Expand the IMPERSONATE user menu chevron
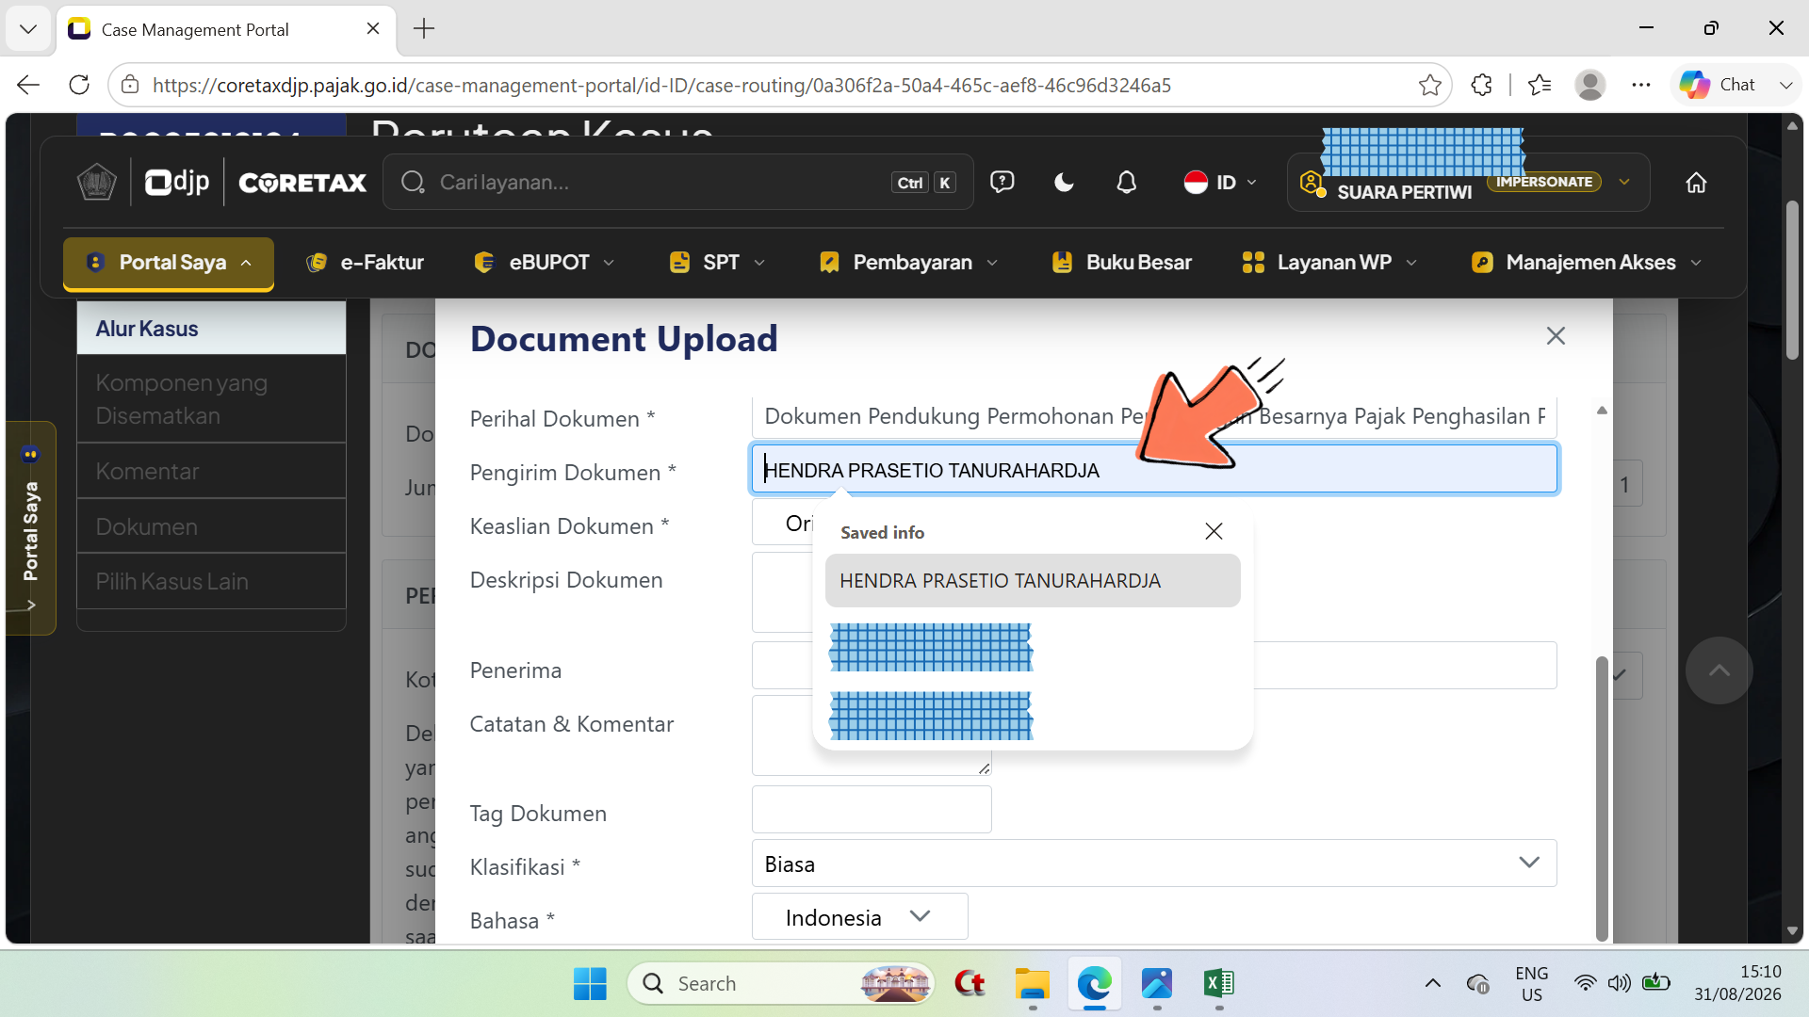Image resolution: width=1809 pixels, height=1017 pixels. point(1624,182)
